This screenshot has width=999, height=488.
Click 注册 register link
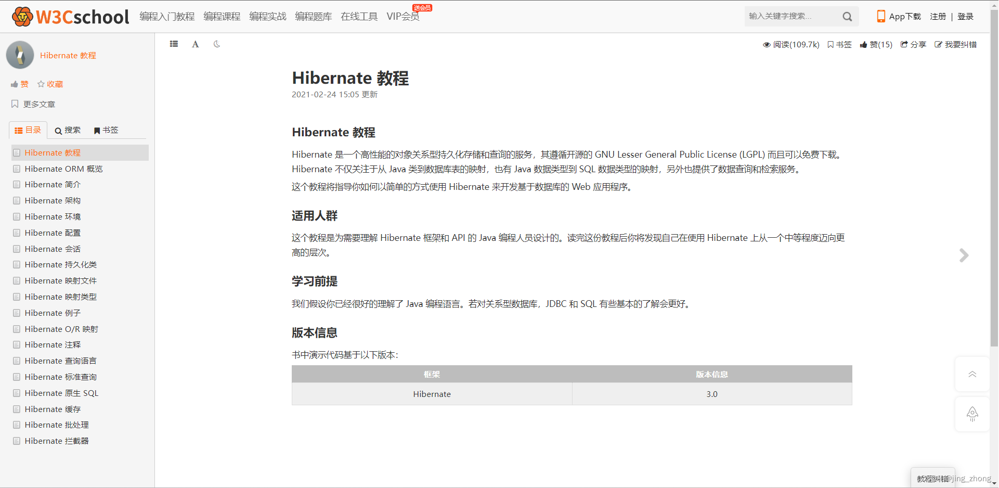(x=938, y=17)
